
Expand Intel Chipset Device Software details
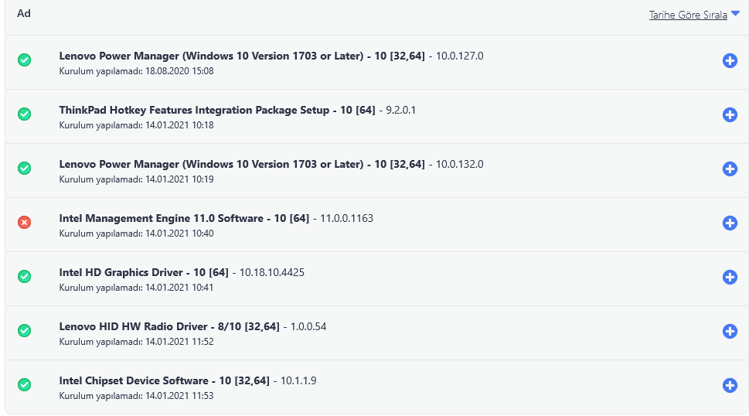[x=730, y=385]
